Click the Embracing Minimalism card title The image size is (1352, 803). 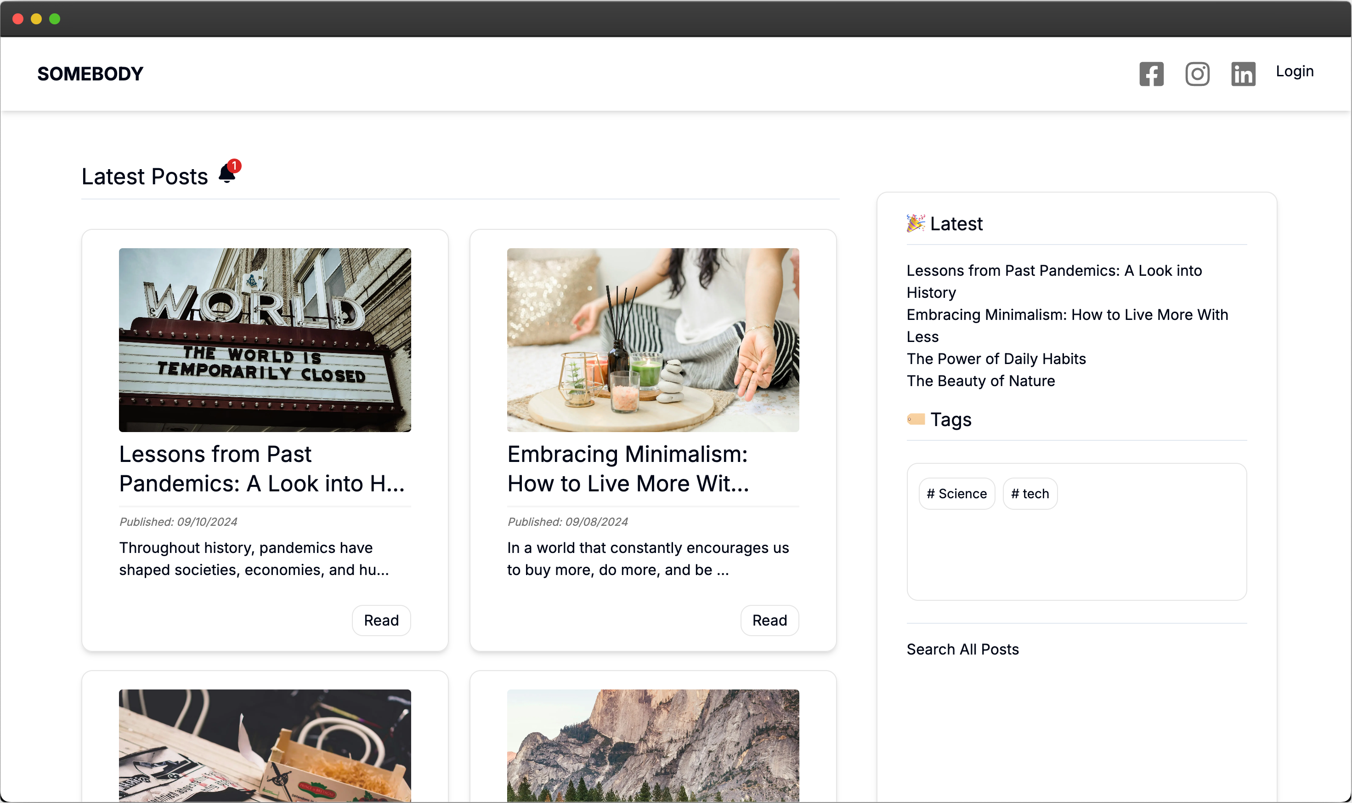click(x=628, y=468)
